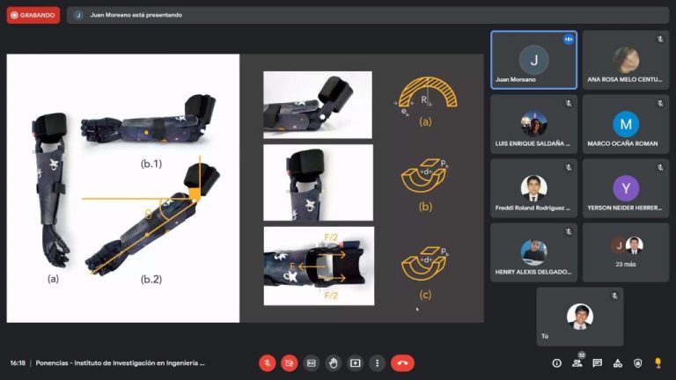This screenshot has width=676, height=380.
Task: Click the yellow icon at far right of bottom bar
Action: click(x=658, y=362)
